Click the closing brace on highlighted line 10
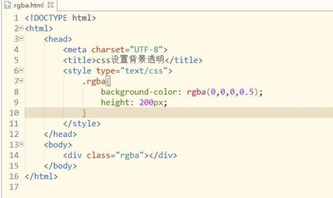The height and width of the screenshot is (198, 333). (84, 113)
